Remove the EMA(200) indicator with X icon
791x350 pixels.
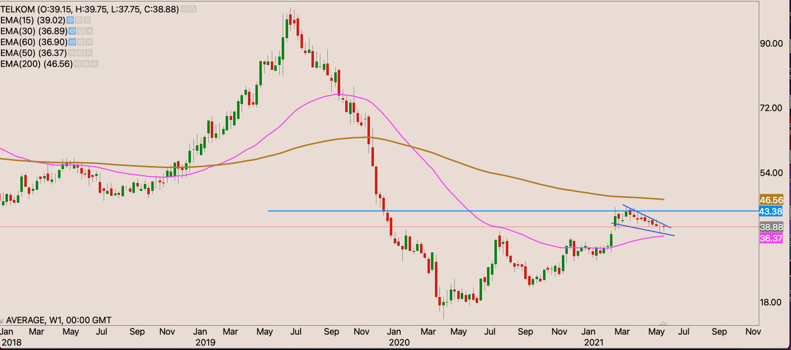pos(94,64)
